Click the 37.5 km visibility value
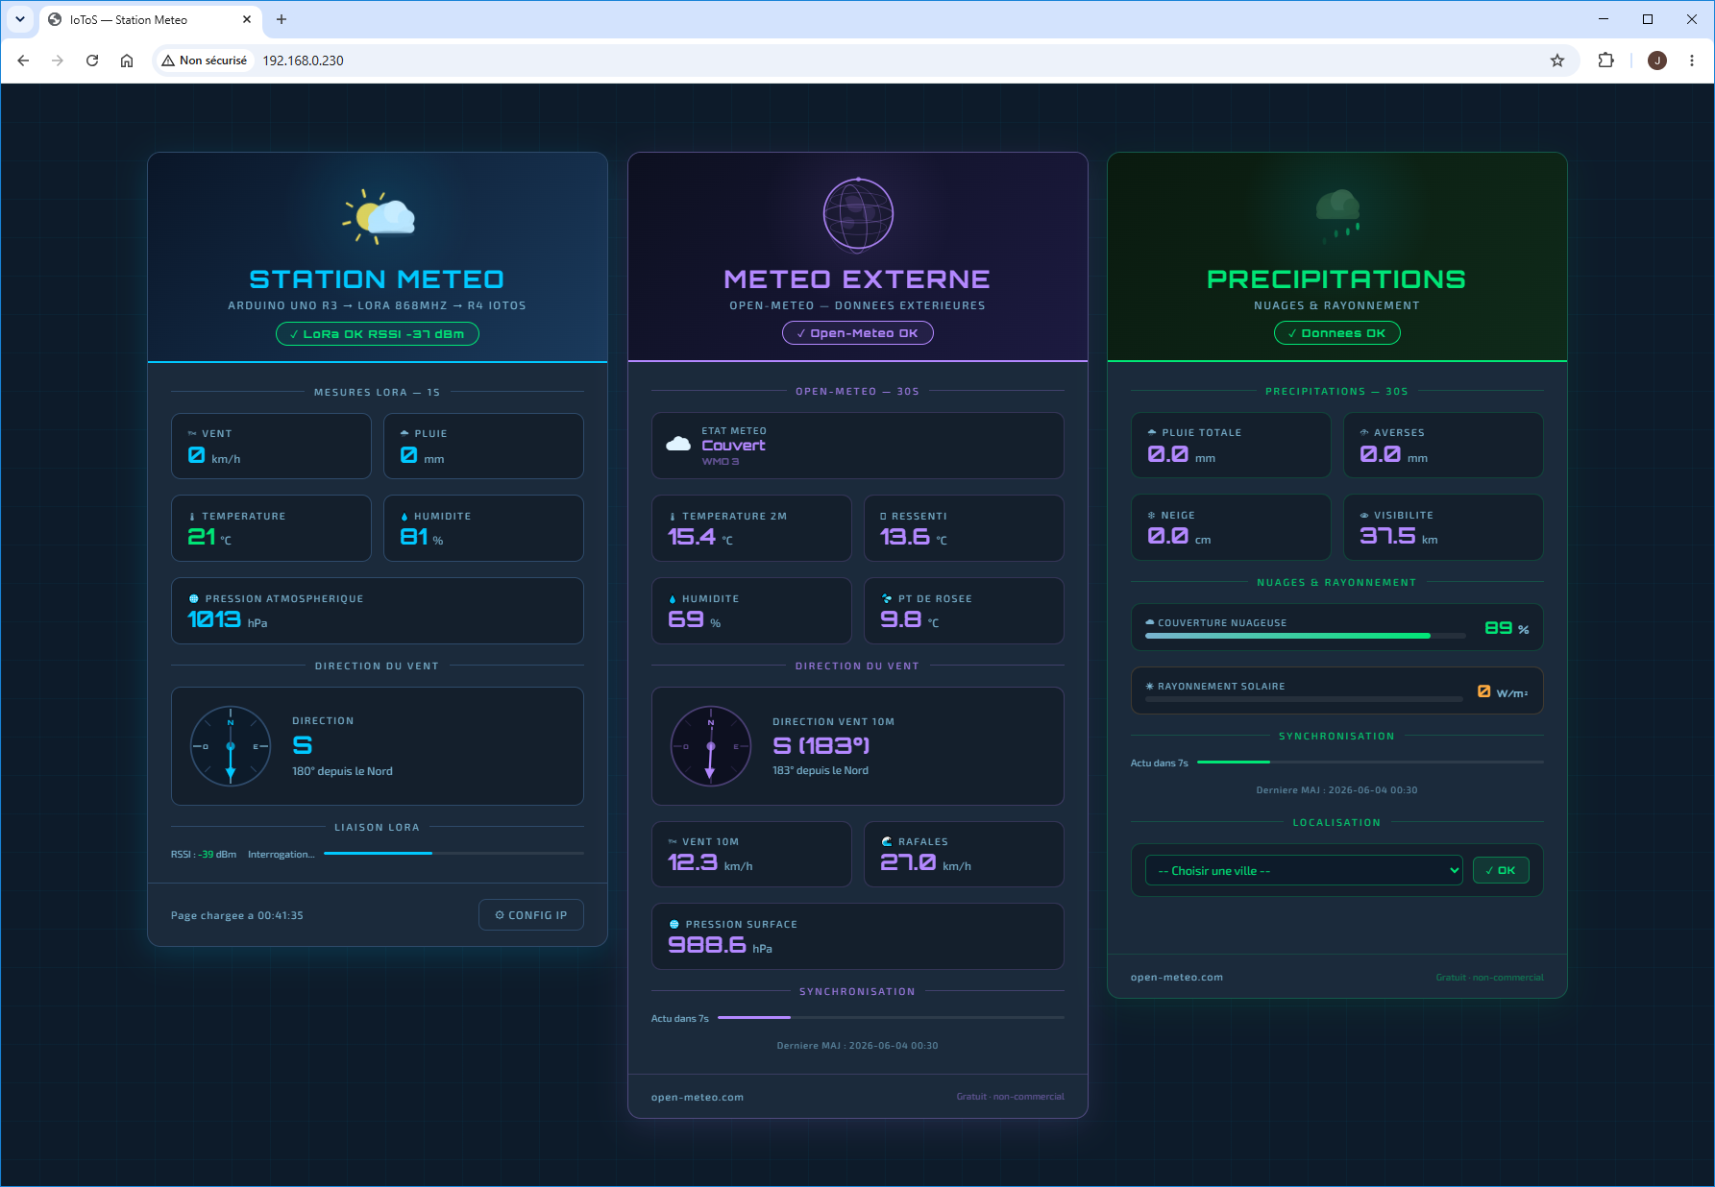The image size is (1715, 1187). (1399, 536)
